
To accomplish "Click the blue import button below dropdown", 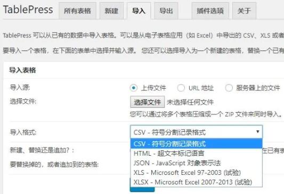I will click(142, 189).
